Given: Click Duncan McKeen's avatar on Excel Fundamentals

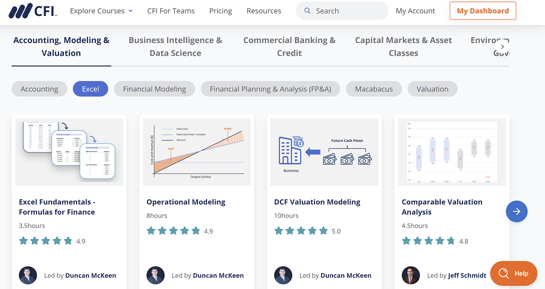Looking at the screenshot, I should click(x=28, y=275).
